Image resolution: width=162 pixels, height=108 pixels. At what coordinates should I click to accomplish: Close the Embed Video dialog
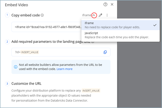tap(112, 4)
